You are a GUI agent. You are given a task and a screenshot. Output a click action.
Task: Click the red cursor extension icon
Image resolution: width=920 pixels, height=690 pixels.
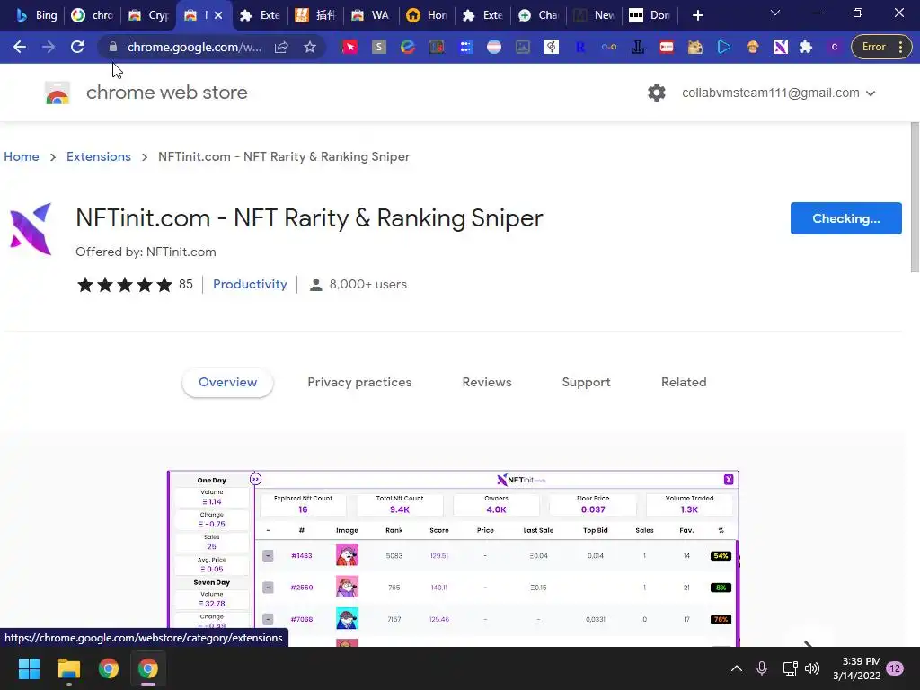click(349, 47)
